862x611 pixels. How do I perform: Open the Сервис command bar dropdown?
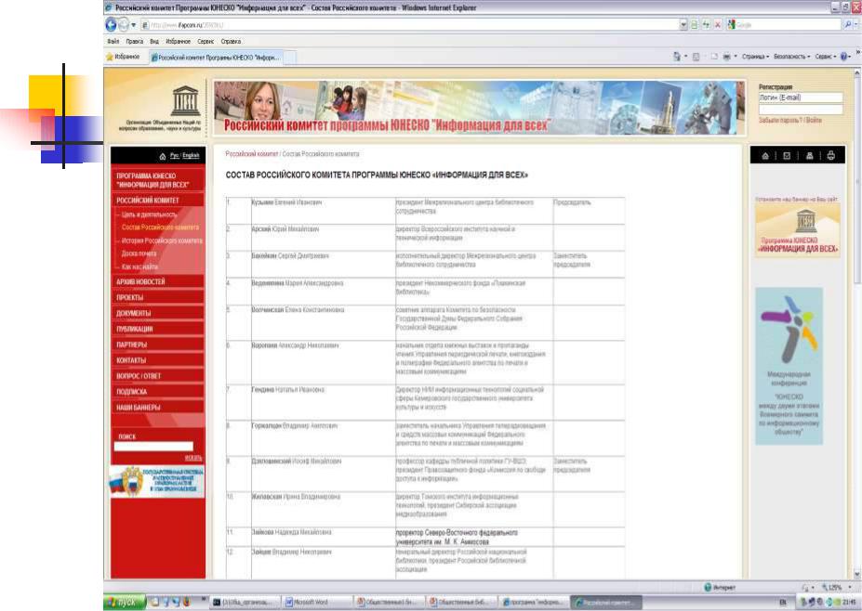tap(825, 57)
